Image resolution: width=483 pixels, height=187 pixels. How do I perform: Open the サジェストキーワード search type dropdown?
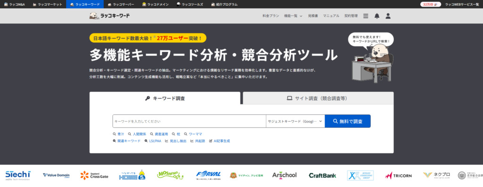(x=295, y=121)
